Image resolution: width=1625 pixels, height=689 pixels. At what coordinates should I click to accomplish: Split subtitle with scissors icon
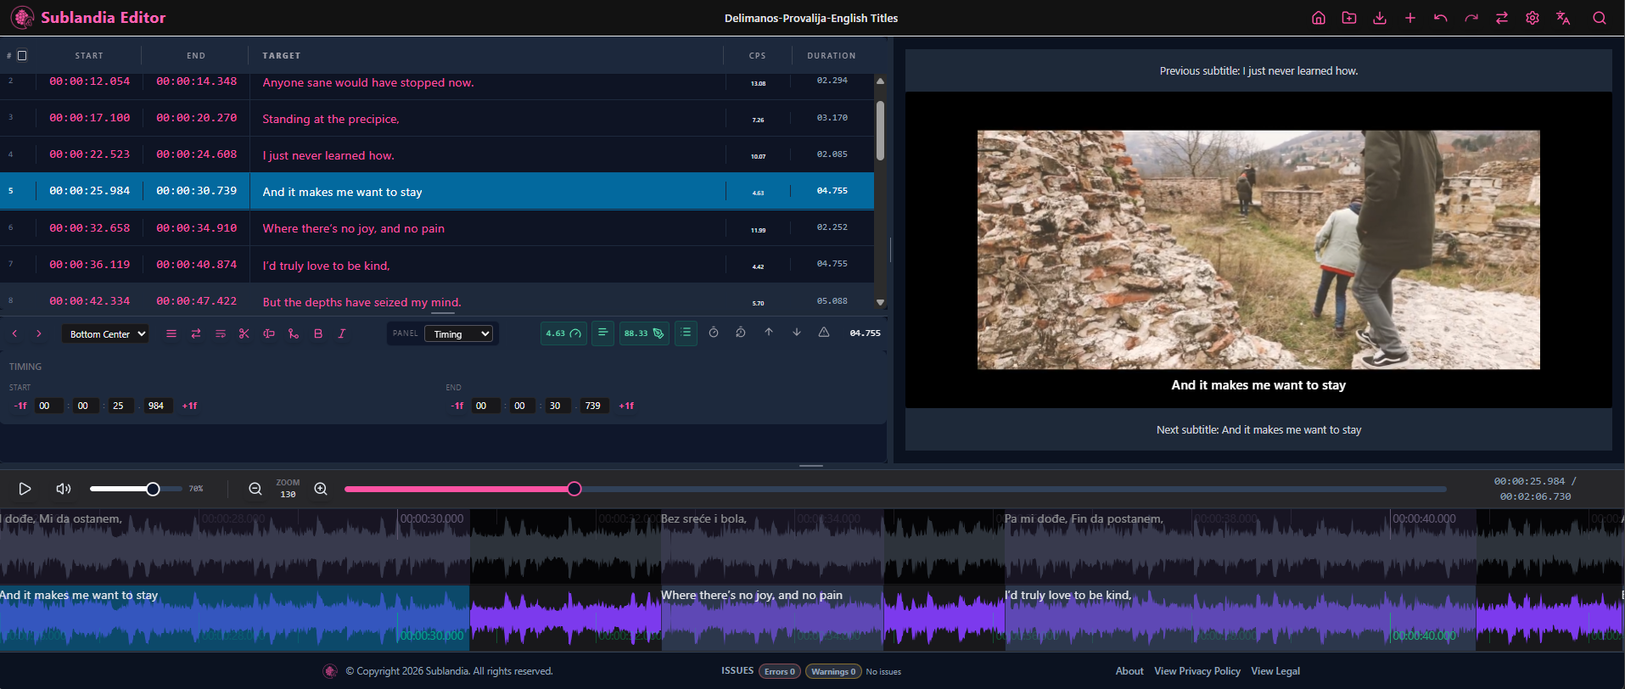point(244,333)
